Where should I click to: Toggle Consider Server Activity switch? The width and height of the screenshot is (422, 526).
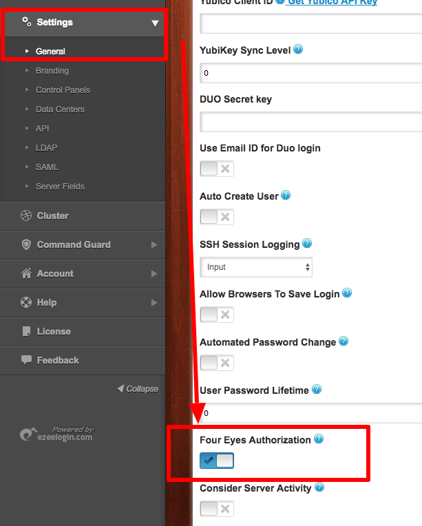tap(217, 509)
